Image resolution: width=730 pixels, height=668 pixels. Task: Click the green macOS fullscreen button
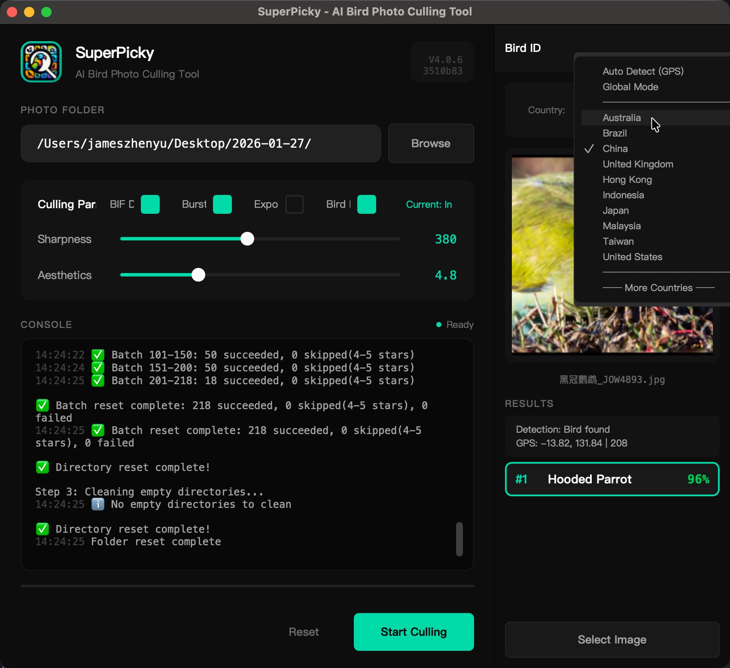46,12
